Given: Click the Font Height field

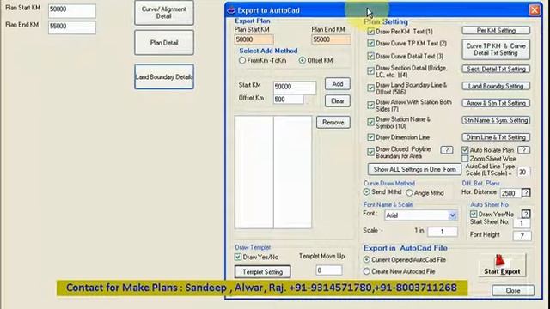Looking at the screenshot, I should coord(522,236).
